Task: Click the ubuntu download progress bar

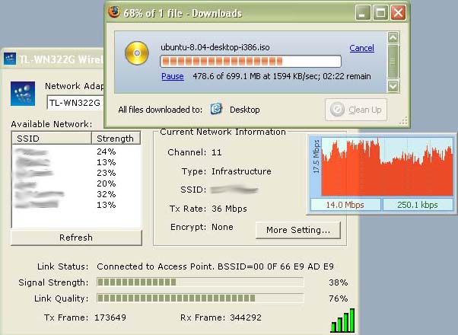Action: [x=250, y=62]
